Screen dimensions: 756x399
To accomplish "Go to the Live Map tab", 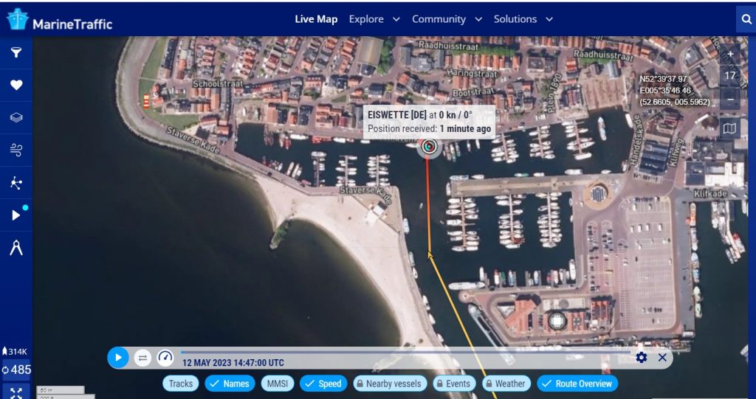I will [x=316, y=19].
